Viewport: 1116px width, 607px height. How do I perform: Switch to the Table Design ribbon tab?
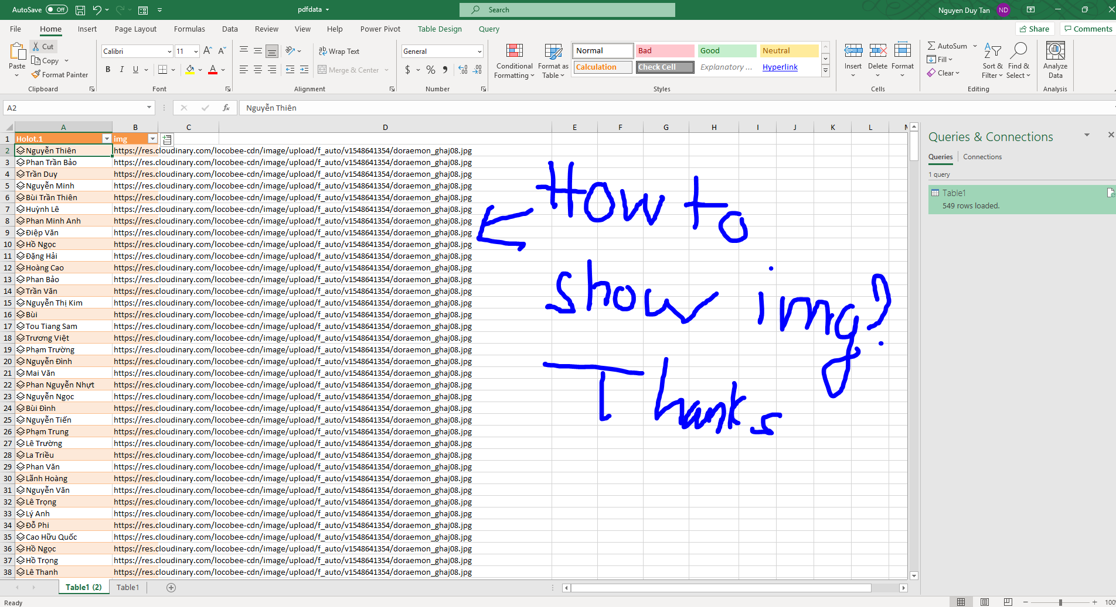[440, 29]
